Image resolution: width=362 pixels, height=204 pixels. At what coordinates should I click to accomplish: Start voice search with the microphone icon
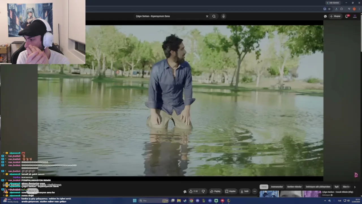tap(223, 16)
